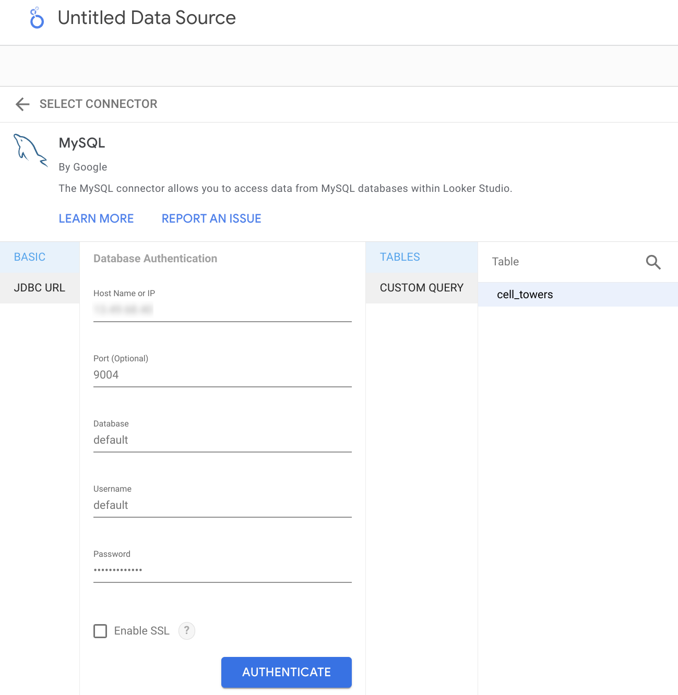Open the table search magnifier
This screenshot has width=678, height=695.
click(x=653, y=262)
